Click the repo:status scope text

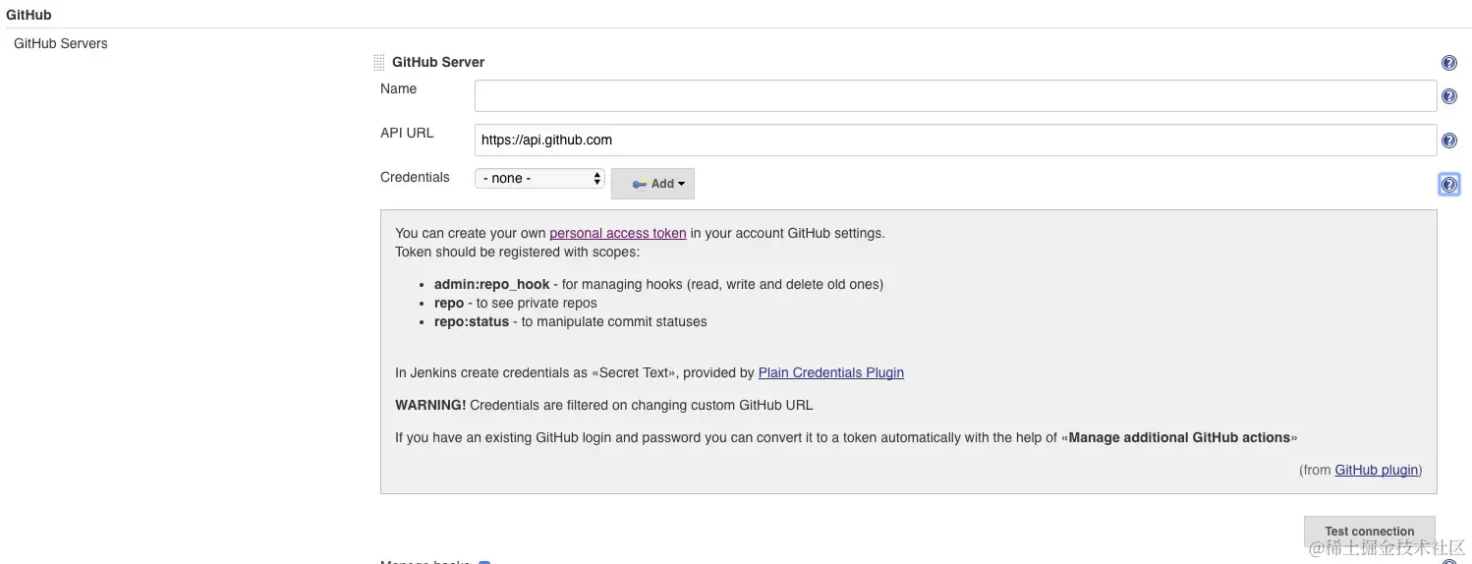(x=472, y=321)
